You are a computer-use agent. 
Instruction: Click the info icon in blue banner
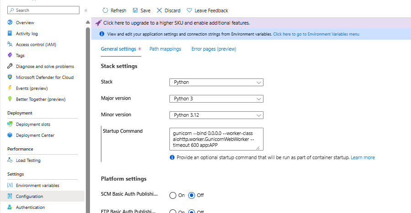pos(102,34)
